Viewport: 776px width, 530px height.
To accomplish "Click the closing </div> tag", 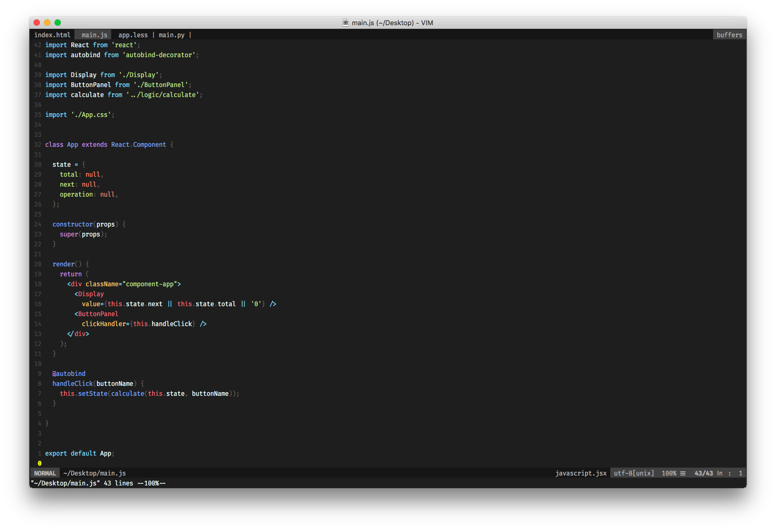I will click(x=78, y=334).
